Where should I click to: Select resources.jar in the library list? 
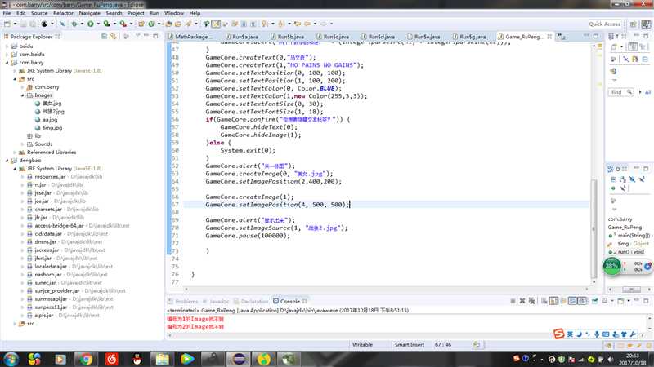click(49, 176)
